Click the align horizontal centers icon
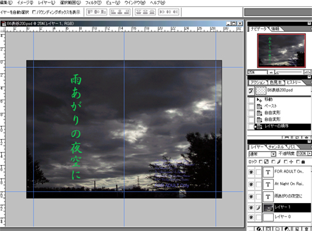This screenshot has width=312, height=231. [120, 12]
